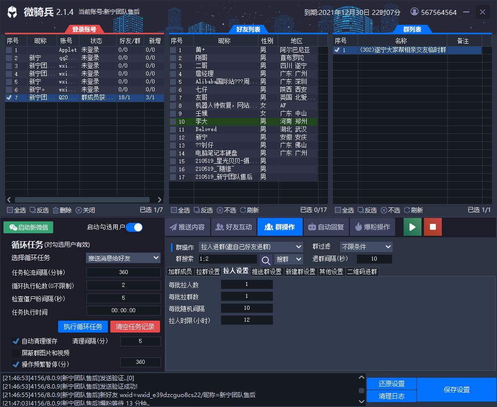Screen dimensions: 497x407
Task: Switch to 推送群设置 sub-tab
Action: click(266, 271)
